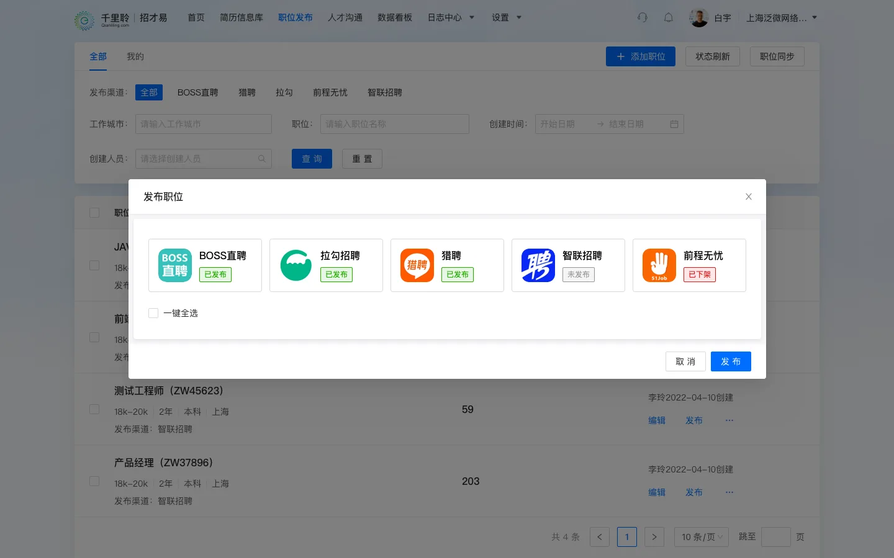Viewport: 894px width, 558px height.
Task: Click the user avatar of 白宇
Action: 699,17
